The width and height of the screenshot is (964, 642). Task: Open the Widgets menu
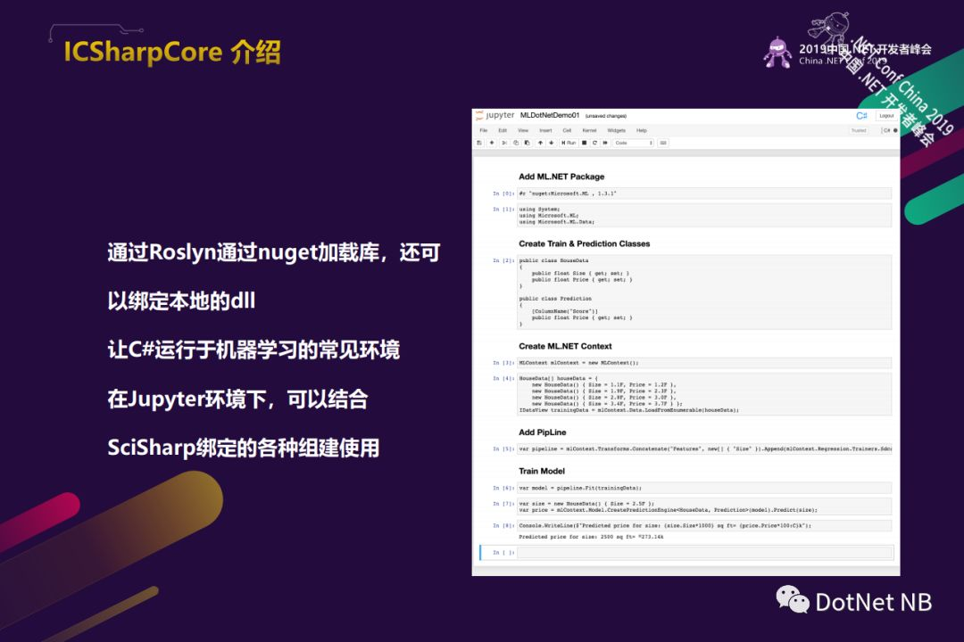click(617, 130)
